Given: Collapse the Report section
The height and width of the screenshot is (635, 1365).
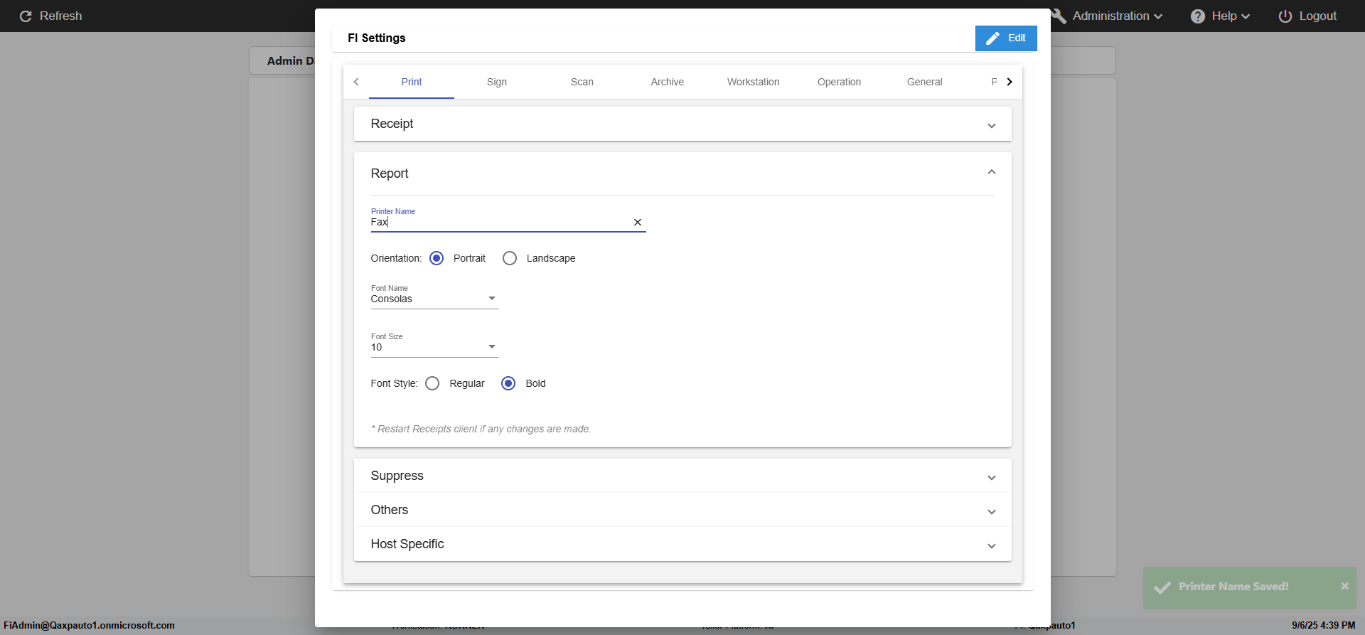Looking at the screenshot, I should (x=991, y=173).
